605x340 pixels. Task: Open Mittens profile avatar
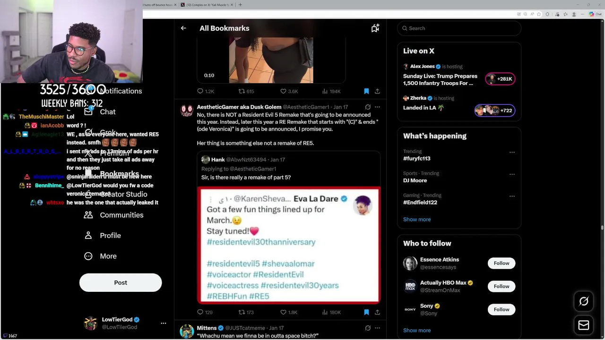187,331
